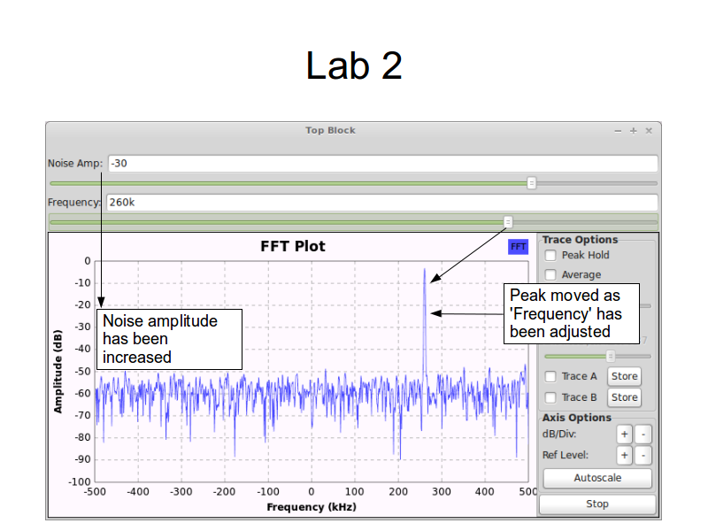Screen dimensions: 708x531
Task: Maximize the Top Block window
Action: (x=633, y=130)
